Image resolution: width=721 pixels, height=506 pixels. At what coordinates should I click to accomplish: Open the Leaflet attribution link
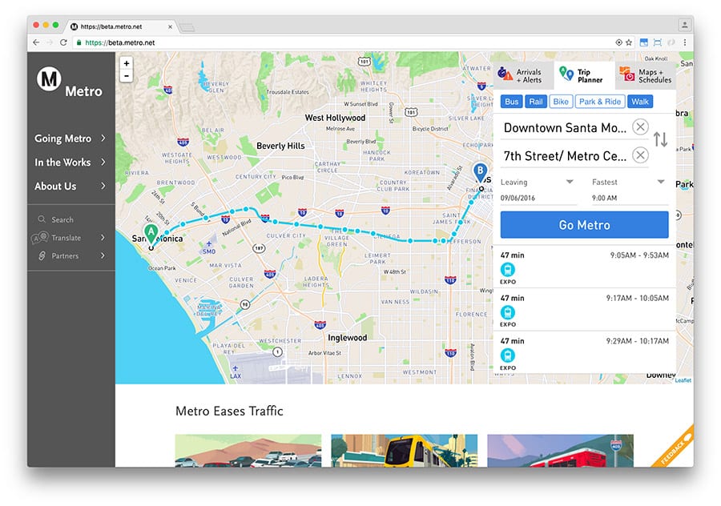[683, 380]
